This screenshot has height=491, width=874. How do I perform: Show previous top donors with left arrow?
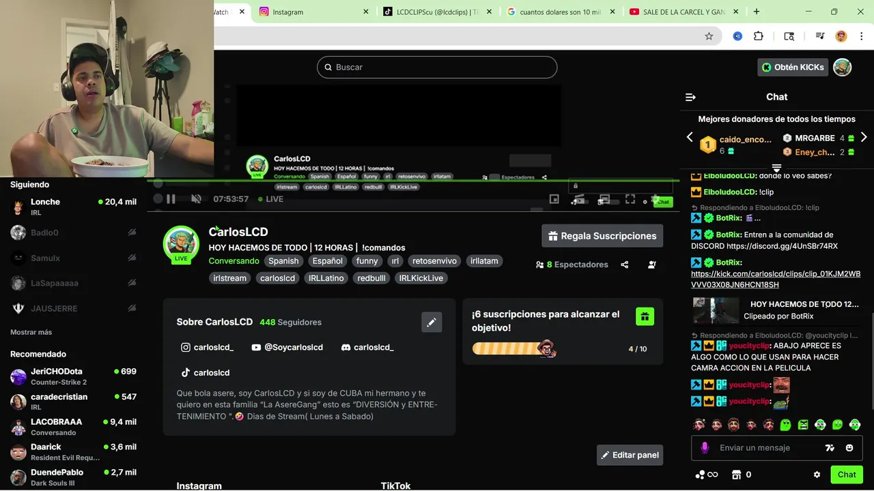(690, 137)
